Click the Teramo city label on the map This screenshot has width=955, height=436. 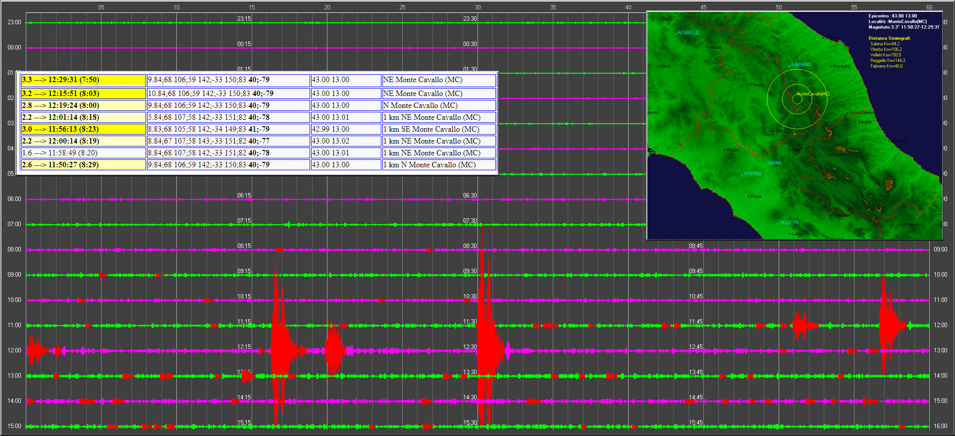(864, 122)
